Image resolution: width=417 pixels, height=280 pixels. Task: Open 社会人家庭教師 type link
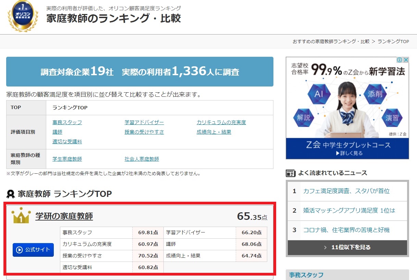(142, 159)
